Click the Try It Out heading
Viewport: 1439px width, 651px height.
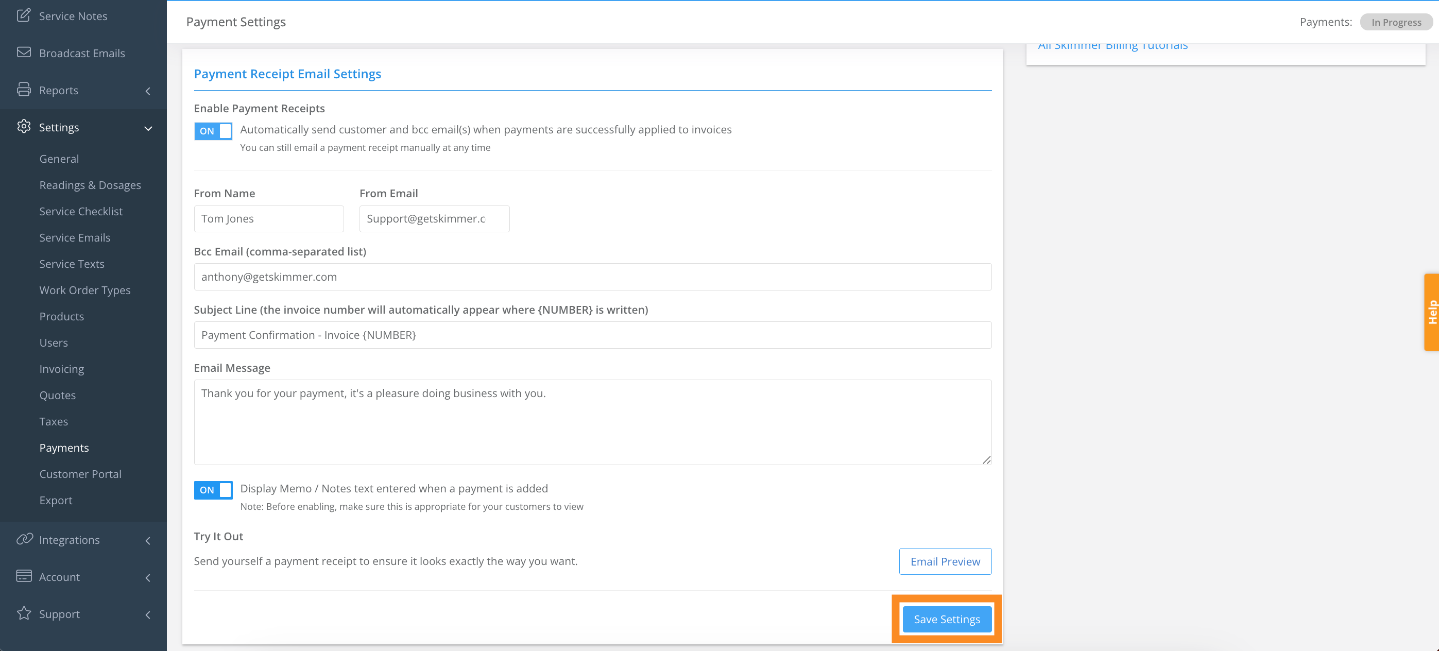[x=218, y=536]
